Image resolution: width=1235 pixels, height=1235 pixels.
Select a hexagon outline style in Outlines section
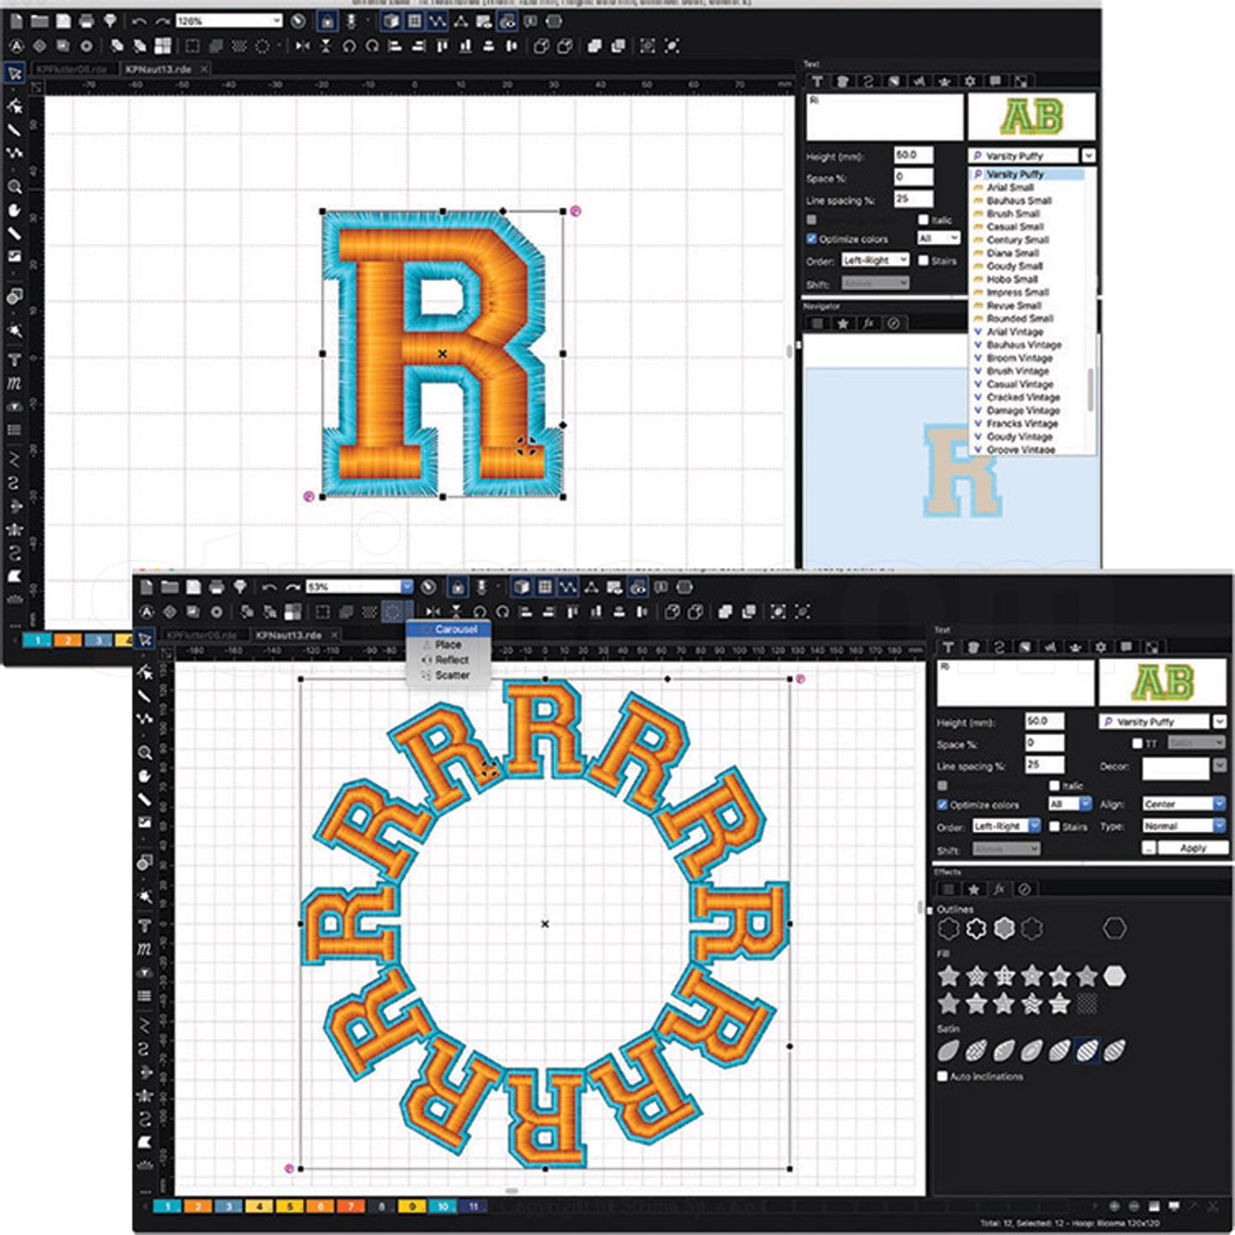(1114, 928)
